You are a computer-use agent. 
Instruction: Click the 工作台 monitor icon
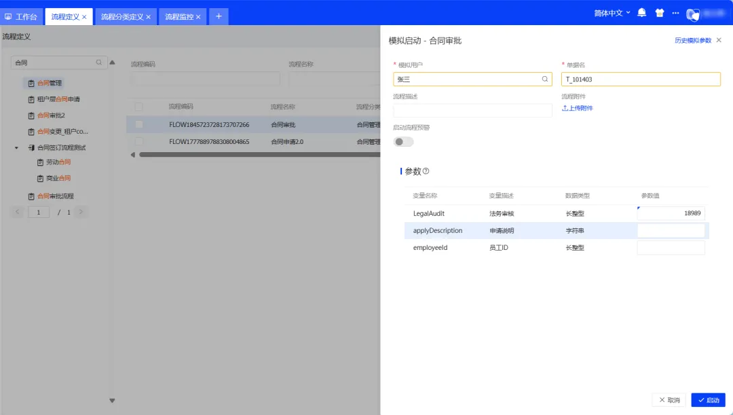[8, 17]
